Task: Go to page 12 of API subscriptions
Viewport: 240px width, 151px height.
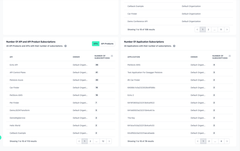Action: pyautogui.click(x=103, y=141)
